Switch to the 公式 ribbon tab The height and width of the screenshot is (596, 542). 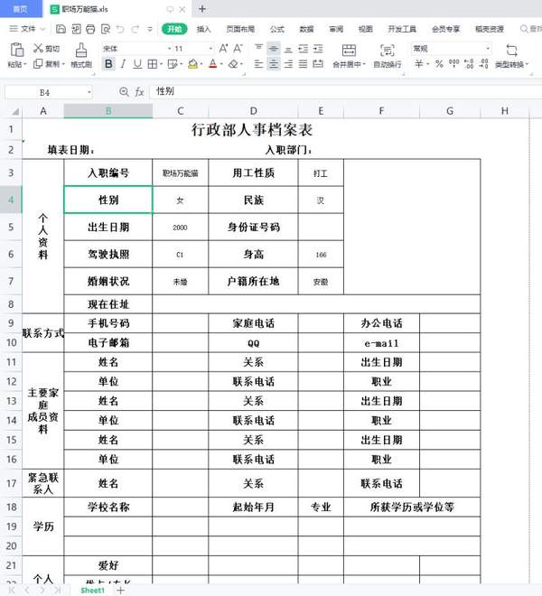coord(276,29)
